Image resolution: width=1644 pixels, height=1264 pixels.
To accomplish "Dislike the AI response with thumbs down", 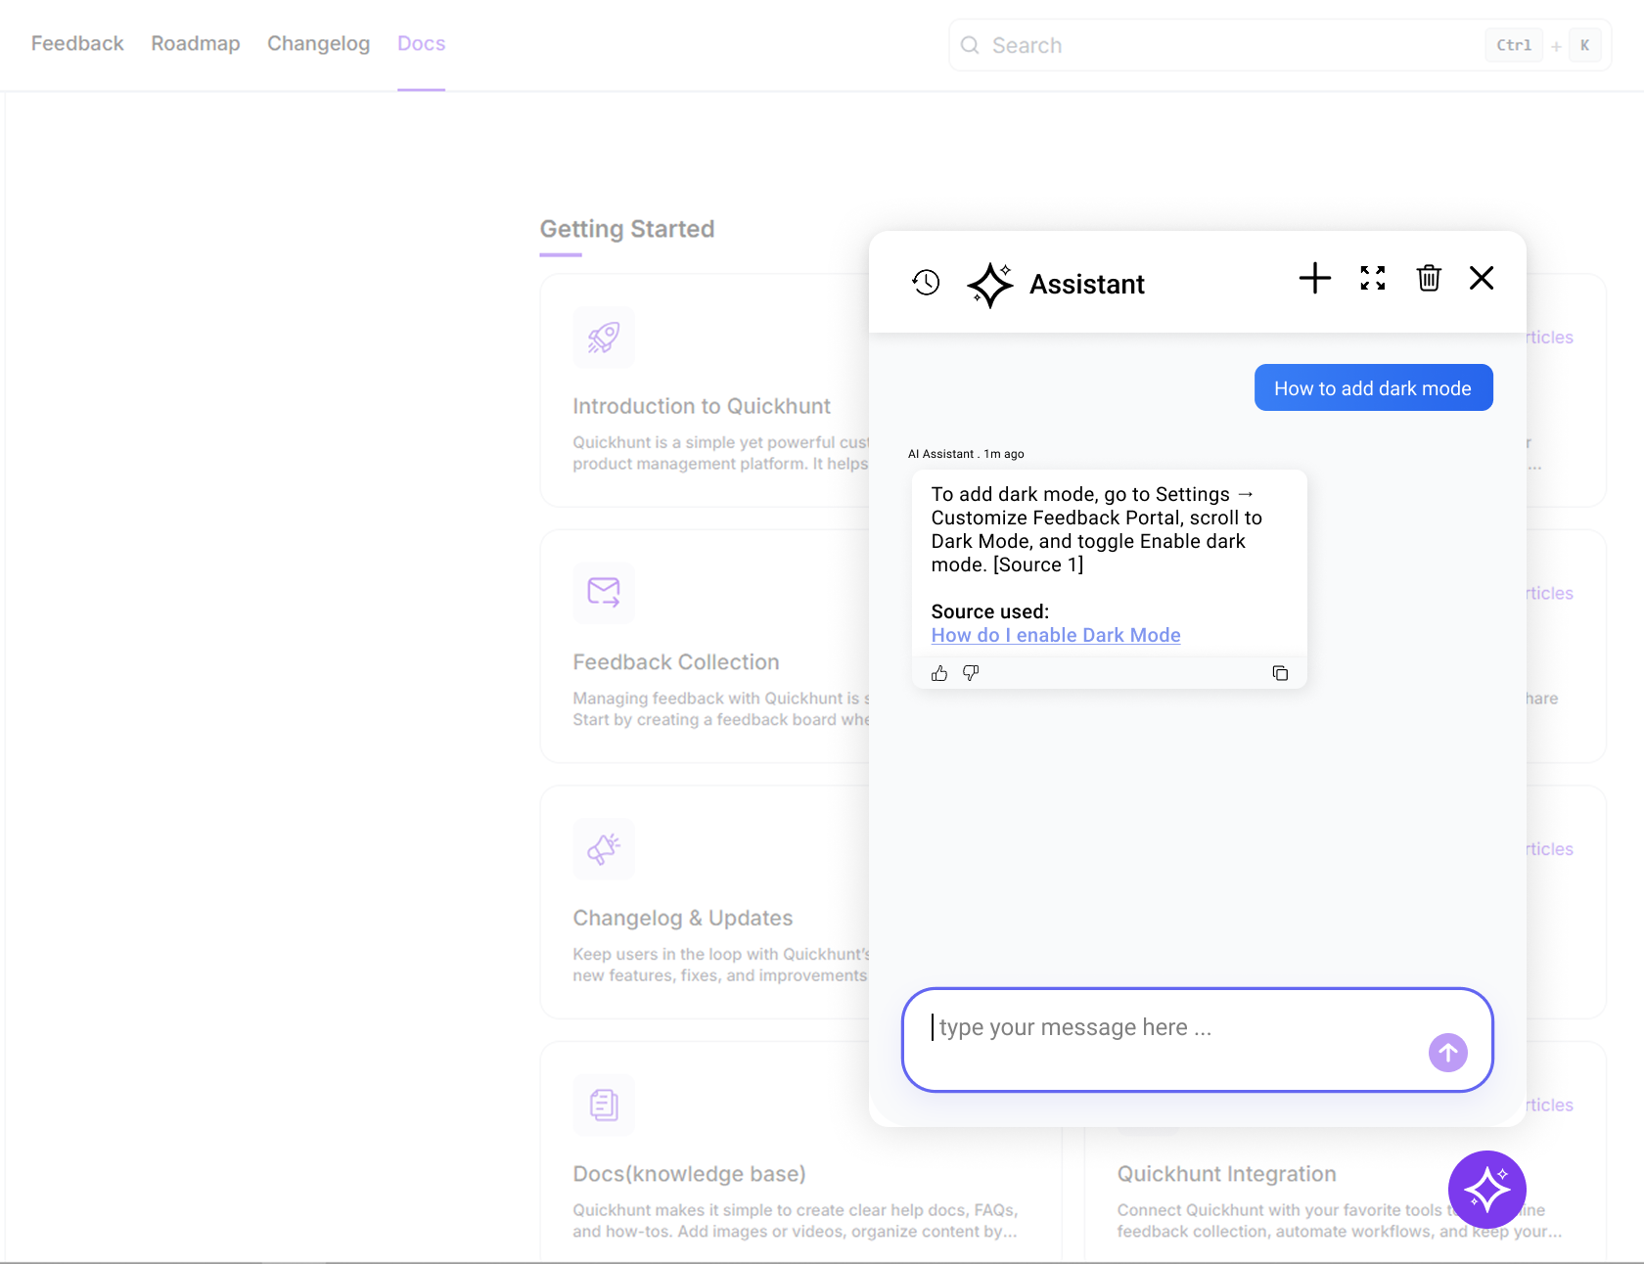I will tap(971, 673).
